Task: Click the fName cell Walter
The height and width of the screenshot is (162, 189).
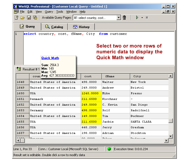Action: [x=116, y=82]
